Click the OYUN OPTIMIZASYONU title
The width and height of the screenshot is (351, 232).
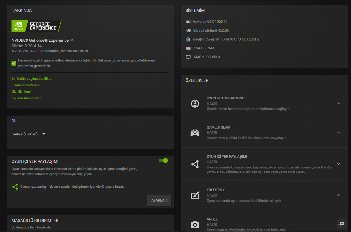(x=225, y=98)
